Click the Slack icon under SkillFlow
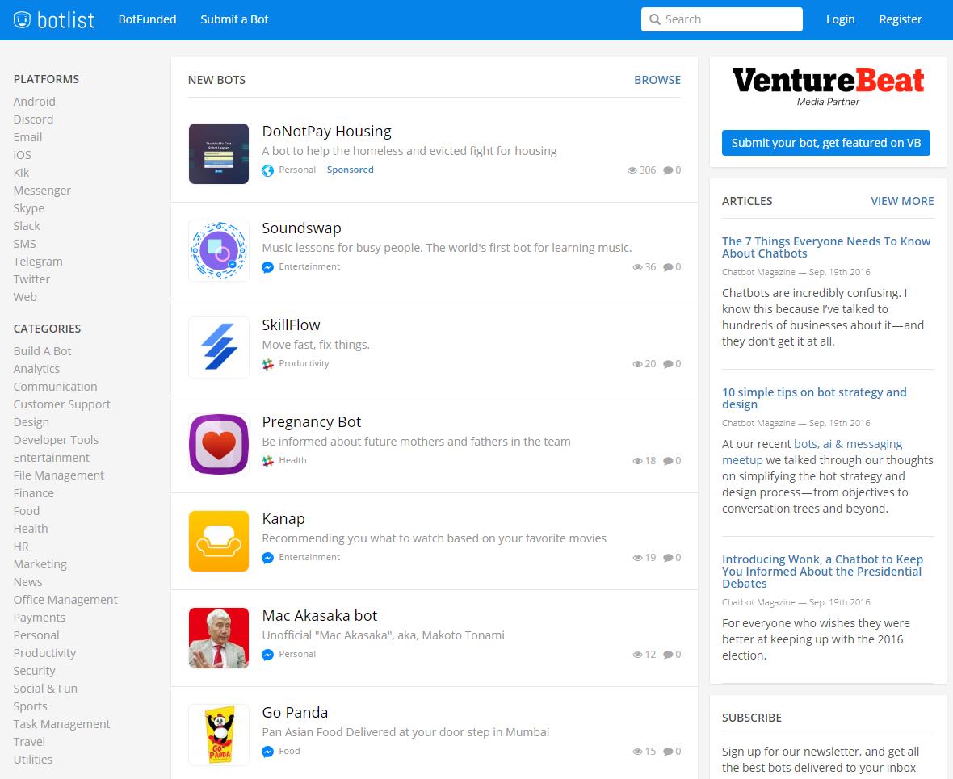Viewport: 953px width, 779px height. pos(268,364)
